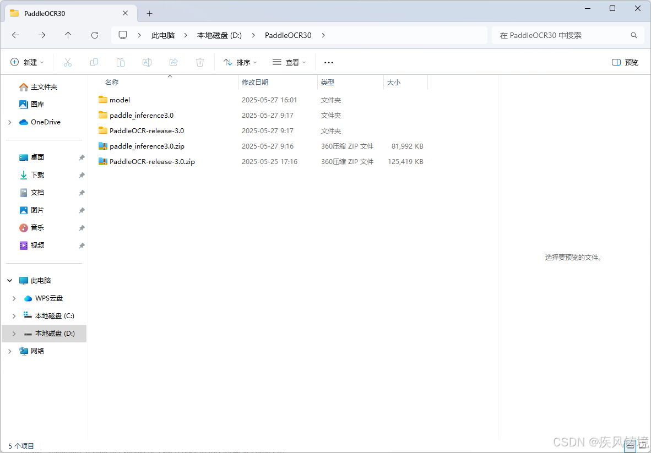Go to 本地磁盘 (D:) breadcrumb
Image resolution: width=651 pixels, height=453 pixels.
click(219, 35)
